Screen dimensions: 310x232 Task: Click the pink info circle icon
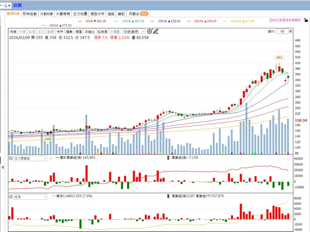(x=271, y=20)
